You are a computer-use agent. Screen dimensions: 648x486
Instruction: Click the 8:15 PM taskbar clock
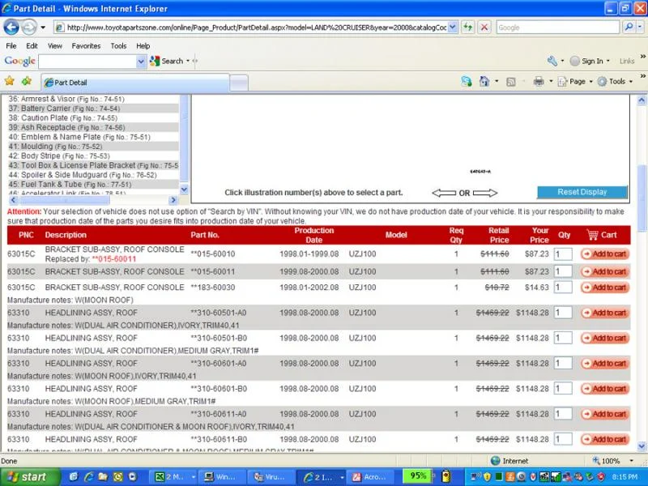pyautogui.click(x=625, y=477)
